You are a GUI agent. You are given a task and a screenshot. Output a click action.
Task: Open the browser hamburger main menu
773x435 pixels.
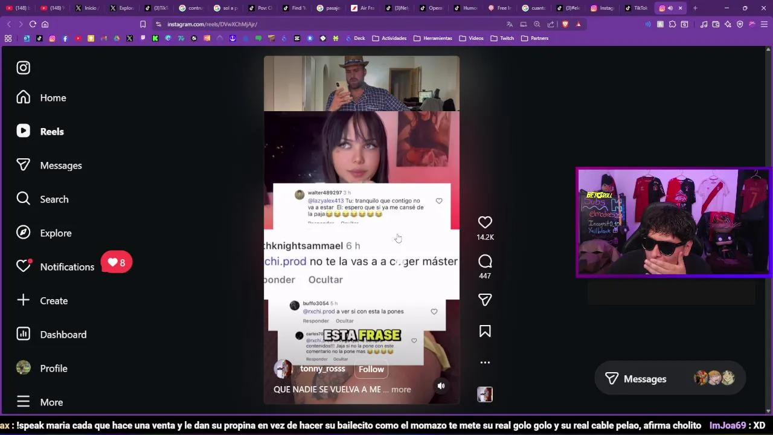764,24
